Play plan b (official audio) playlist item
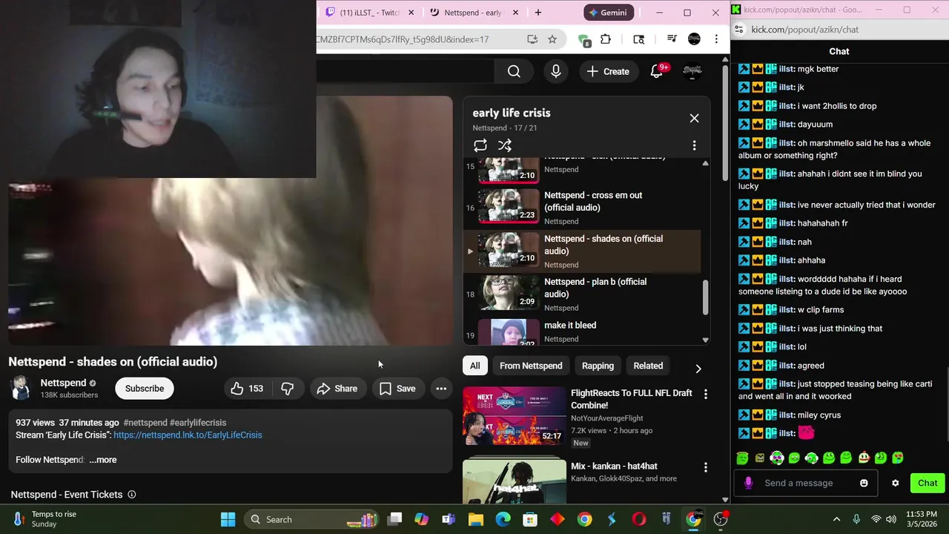Image resolution: width=949 pixels, height=534 pixels. point(582,294)
